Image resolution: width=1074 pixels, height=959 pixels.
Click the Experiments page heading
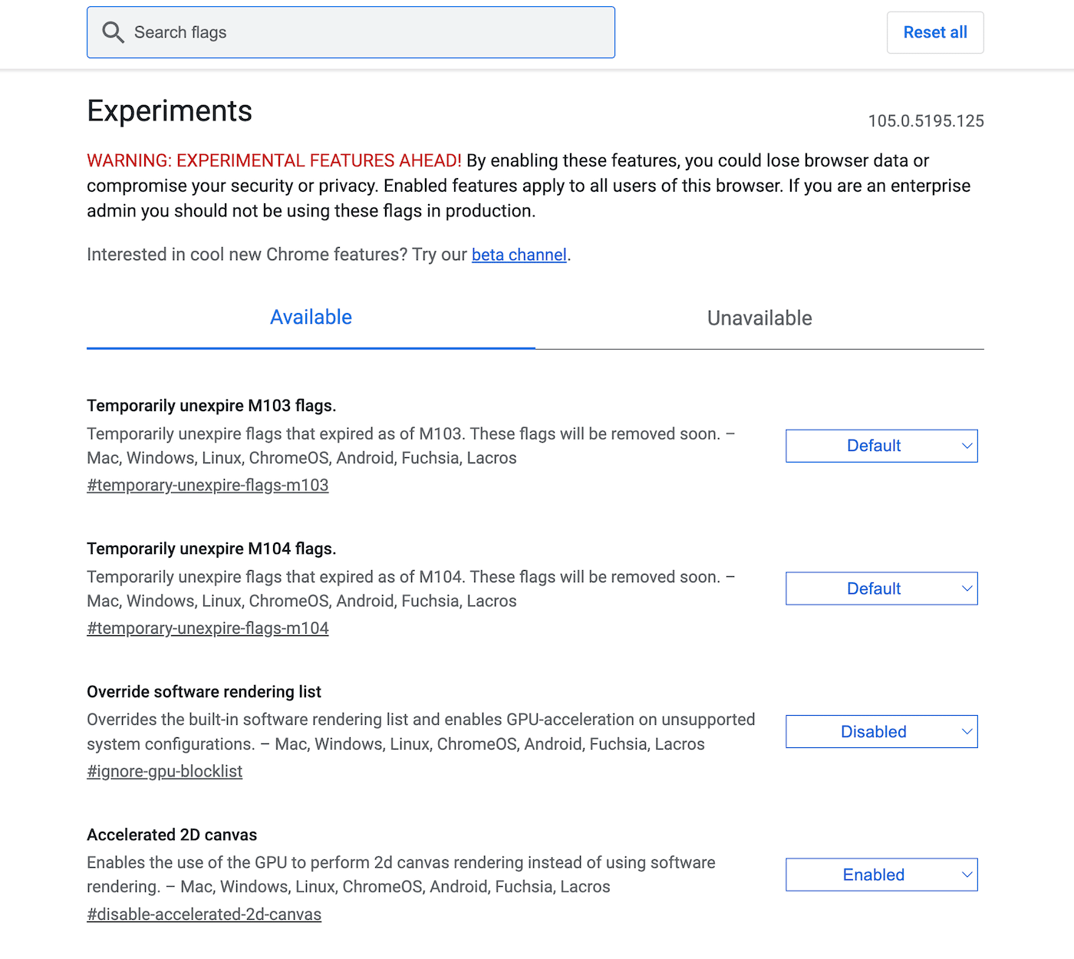click(170, 111)
